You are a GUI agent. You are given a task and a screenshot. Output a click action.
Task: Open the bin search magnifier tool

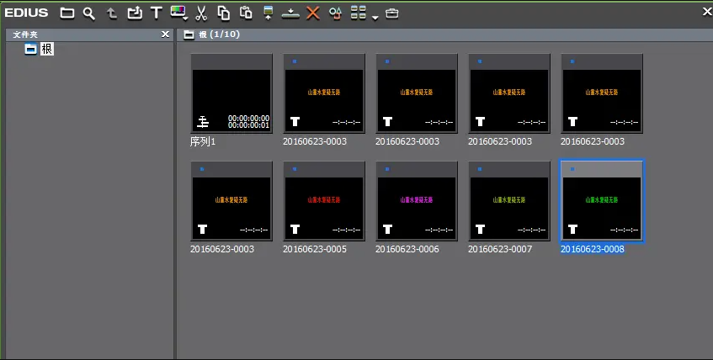(x=89, y=13)
